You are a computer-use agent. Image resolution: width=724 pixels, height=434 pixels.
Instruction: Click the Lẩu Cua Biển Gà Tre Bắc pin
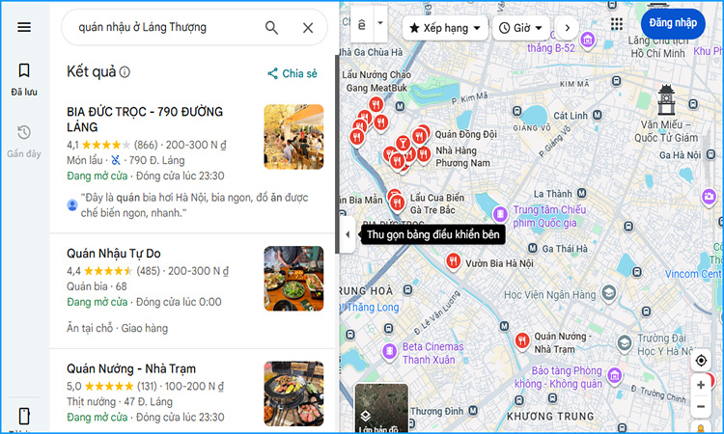(x=397, y=202)
